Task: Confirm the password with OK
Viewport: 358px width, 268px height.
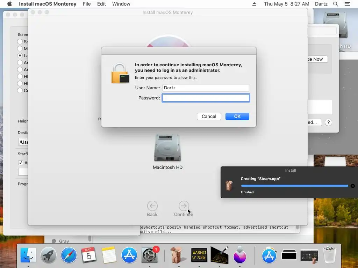Action: 237,117
